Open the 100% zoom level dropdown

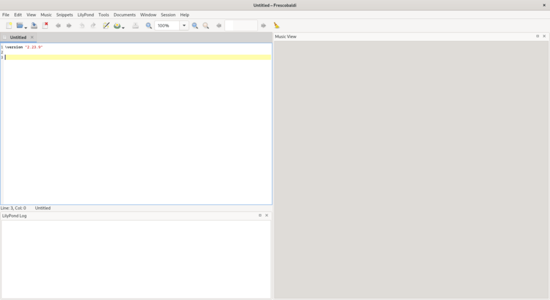coord(184,26)
